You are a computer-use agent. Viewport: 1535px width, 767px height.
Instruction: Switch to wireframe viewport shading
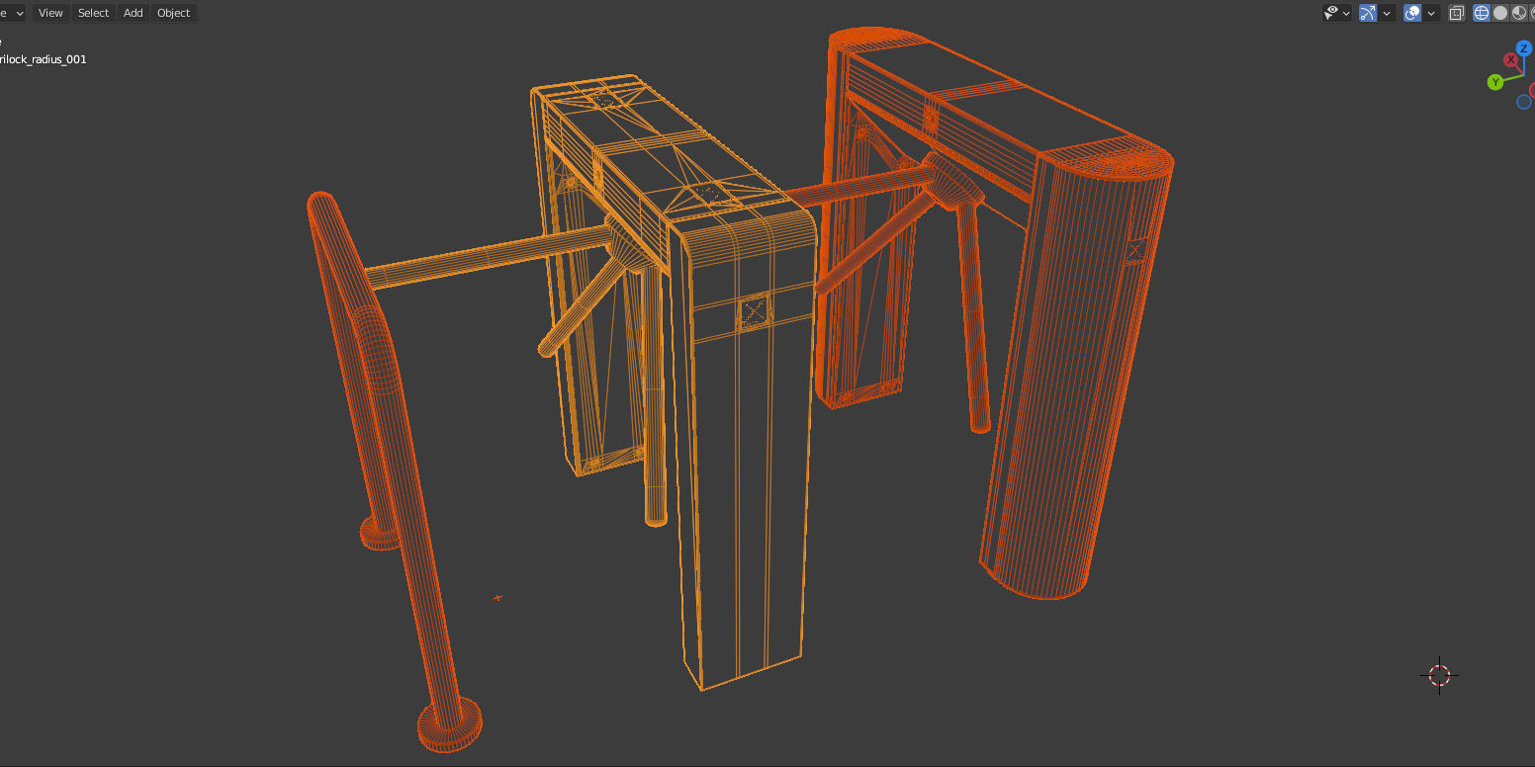pyautogui.click(x=1482, y=13)
